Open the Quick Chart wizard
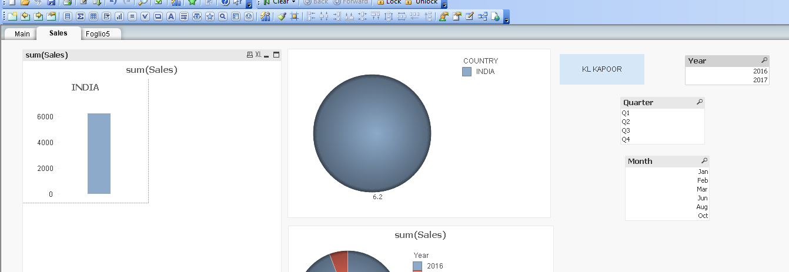 point(265,16)
